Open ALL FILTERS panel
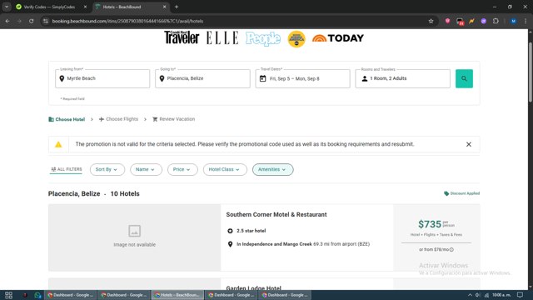Image resolution: width=533 pixels, height=300 pixels. pos(67,169)
